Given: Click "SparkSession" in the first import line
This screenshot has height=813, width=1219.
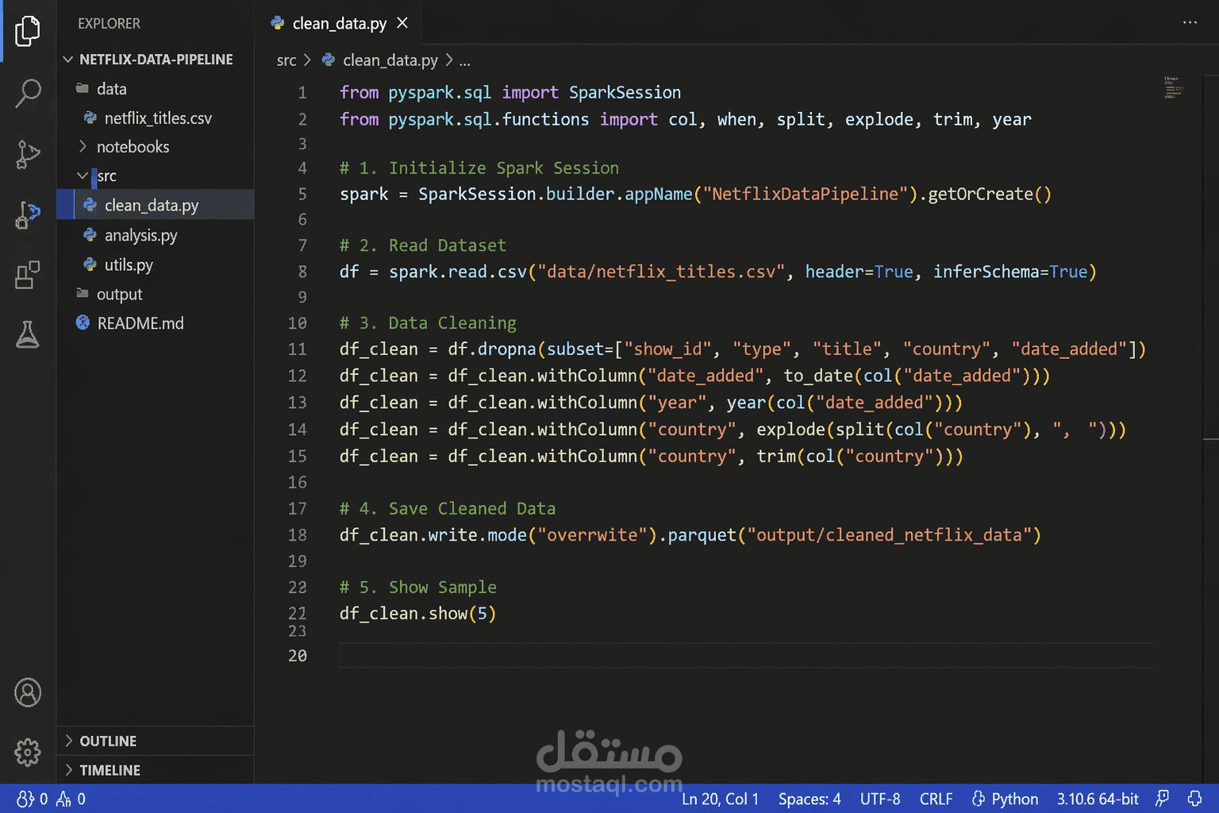Looking at the screenshot, I should click(625, 93).
